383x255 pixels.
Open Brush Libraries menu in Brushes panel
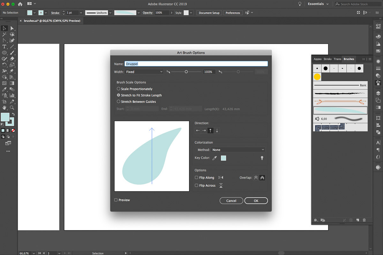(316, 220)
